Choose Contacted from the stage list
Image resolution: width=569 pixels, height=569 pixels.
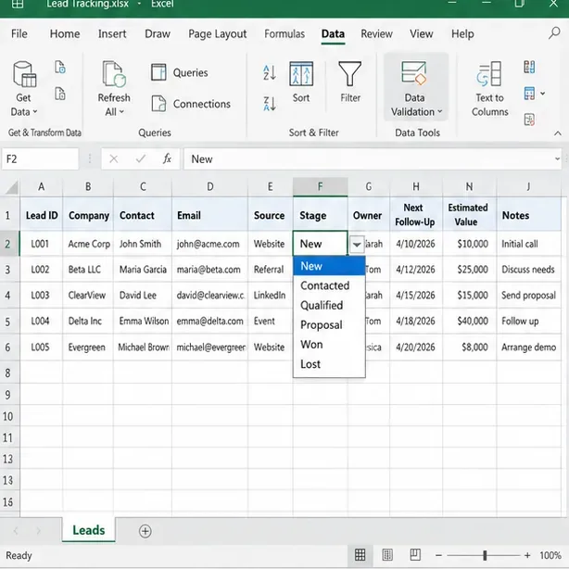click(329, 285)
